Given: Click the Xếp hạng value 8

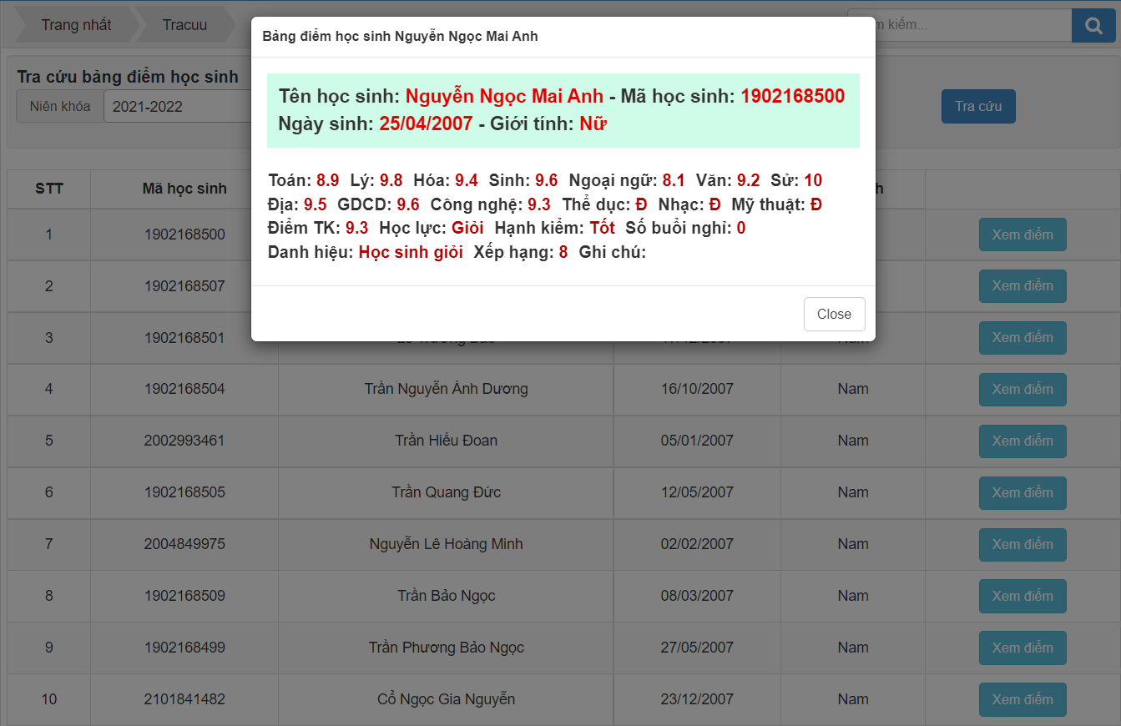Looking at the screenshot, I should pos(563,252).
